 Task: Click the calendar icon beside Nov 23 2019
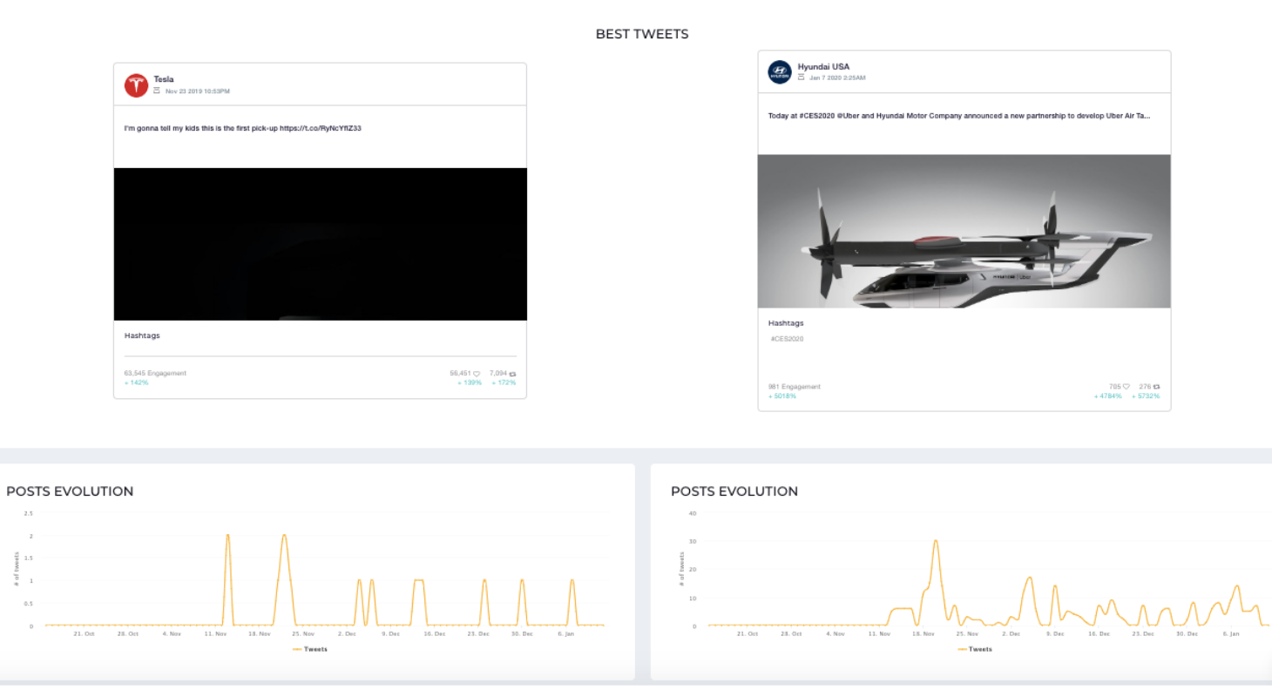tap(157, 91)
